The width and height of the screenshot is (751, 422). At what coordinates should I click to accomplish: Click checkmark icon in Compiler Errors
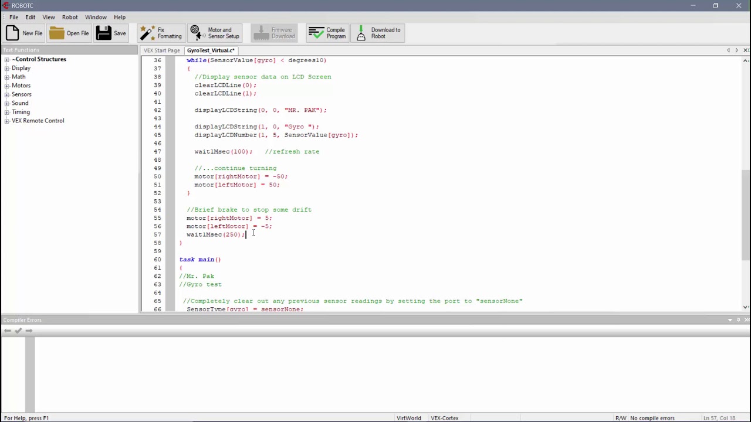pyautogui.click(x=18, y=331)
